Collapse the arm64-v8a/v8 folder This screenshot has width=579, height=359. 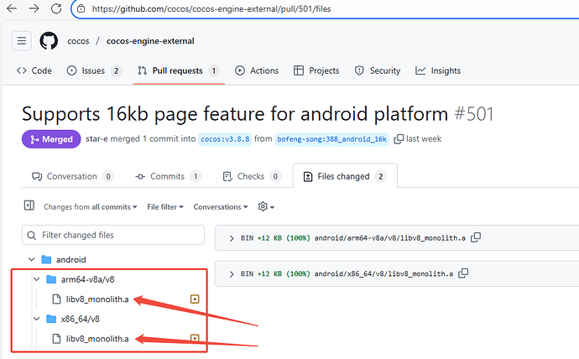coord(35,279)
